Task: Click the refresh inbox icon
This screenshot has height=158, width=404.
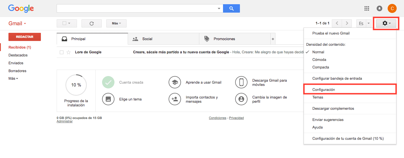Action: 91,24
